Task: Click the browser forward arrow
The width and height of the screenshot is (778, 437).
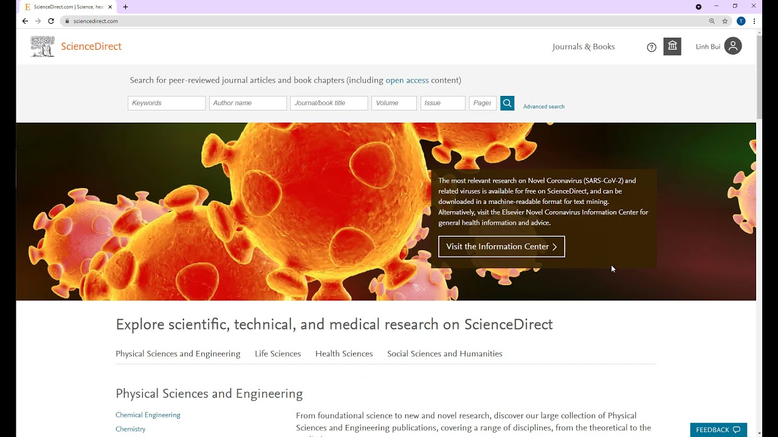Action: [x=38, y=21]
